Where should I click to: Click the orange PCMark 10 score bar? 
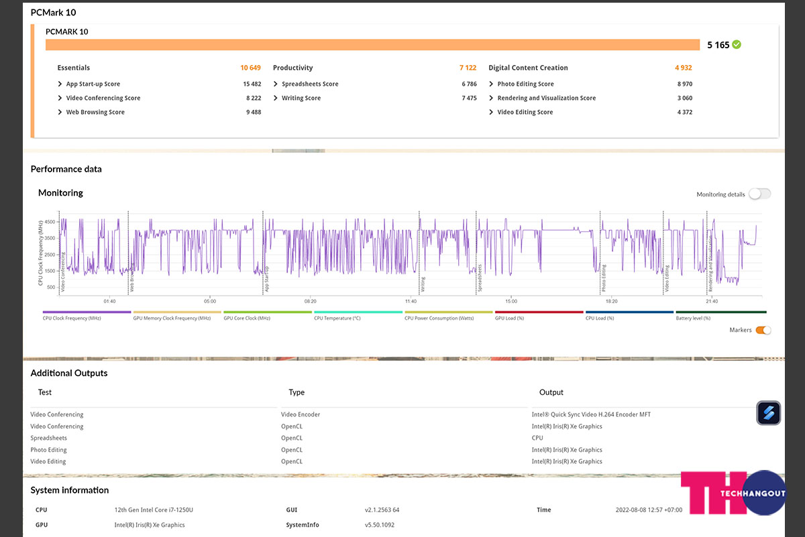[373, 45]
